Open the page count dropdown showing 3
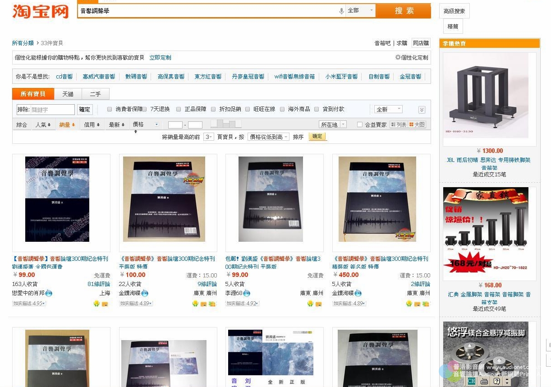Viewport: 551px width, 387px height. [208, 137]
